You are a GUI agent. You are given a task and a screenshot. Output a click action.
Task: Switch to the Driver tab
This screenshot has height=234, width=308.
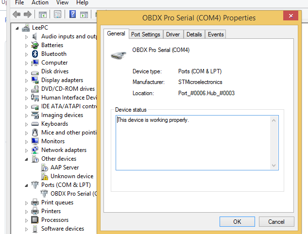coord(173,34)
